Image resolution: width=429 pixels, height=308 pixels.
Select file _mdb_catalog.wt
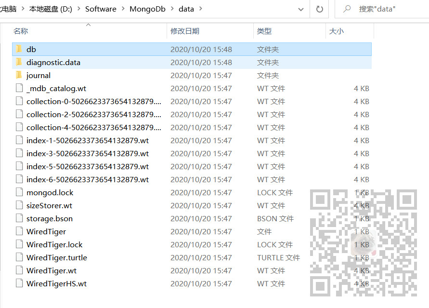(56, 88)
